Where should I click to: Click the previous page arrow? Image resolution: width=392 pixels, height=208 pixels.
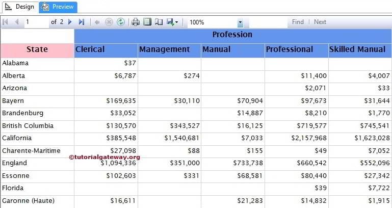(x=17, y=22)
